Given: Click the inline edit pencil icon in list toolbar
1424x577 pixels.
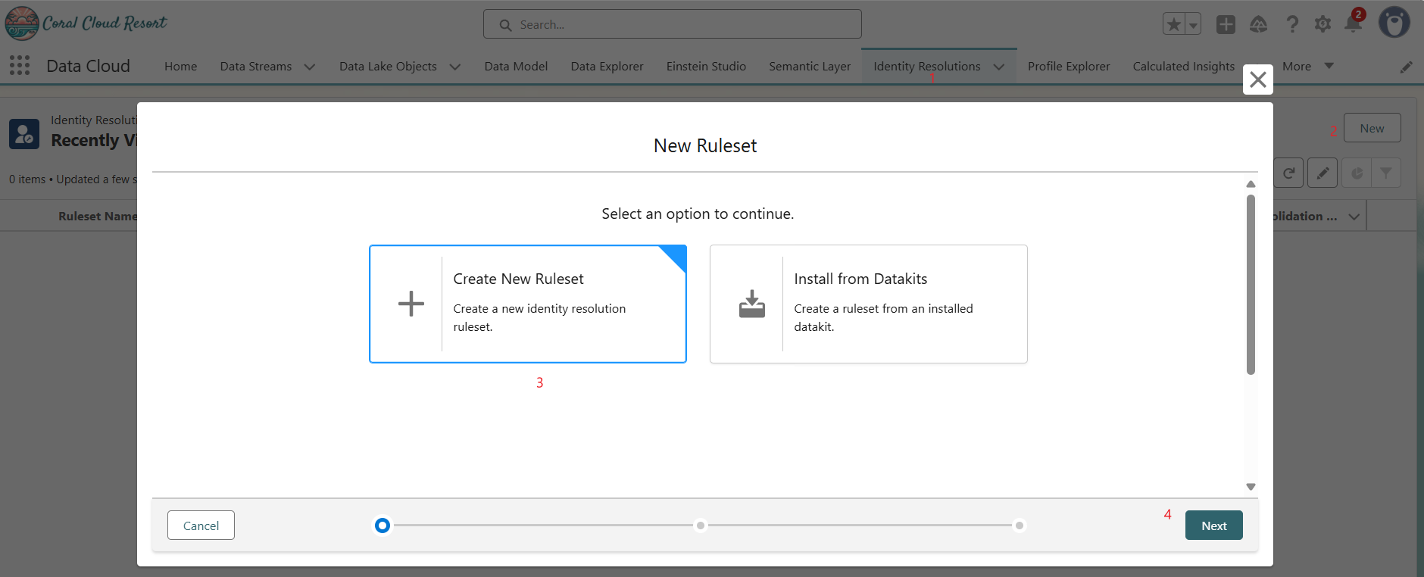Looking at the screenshot, I should pos(1323,173).
